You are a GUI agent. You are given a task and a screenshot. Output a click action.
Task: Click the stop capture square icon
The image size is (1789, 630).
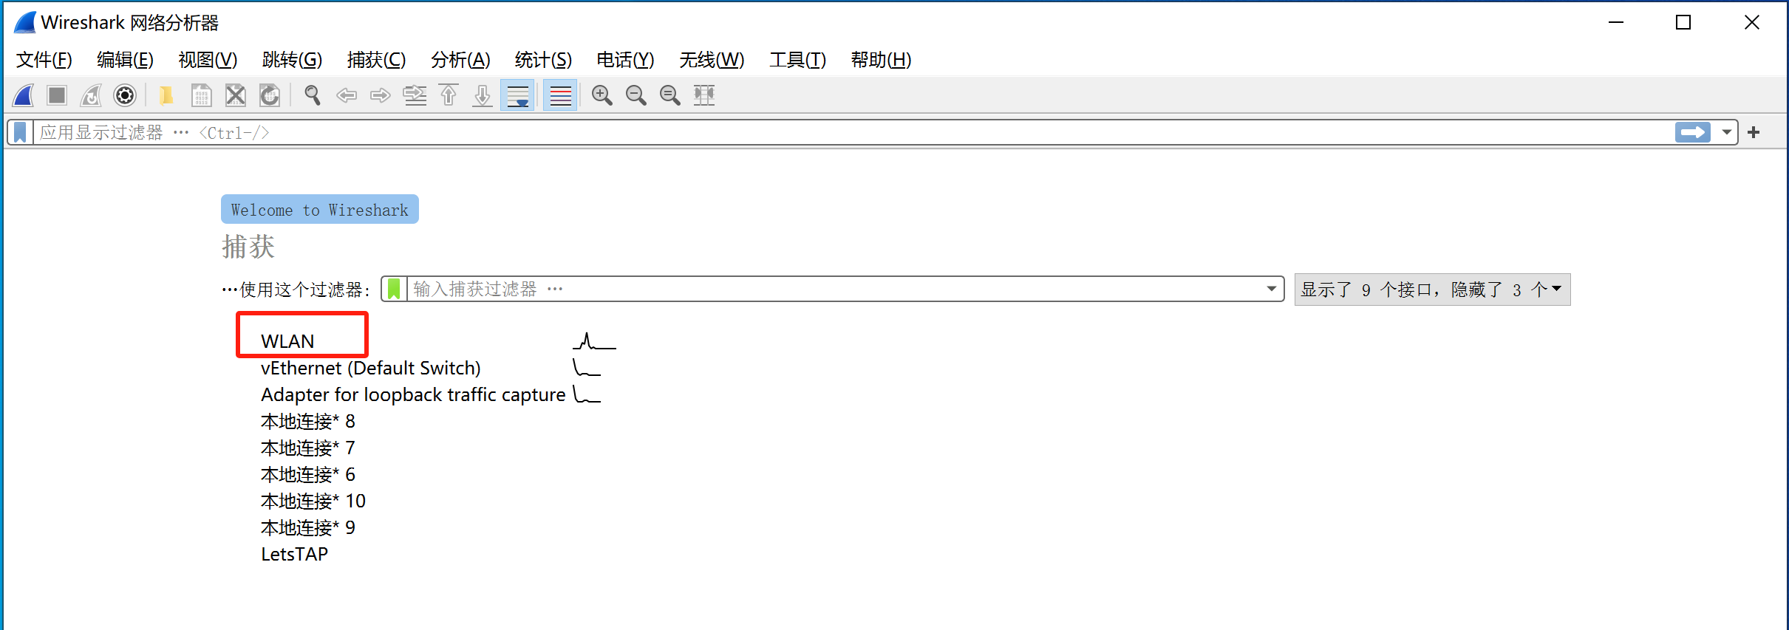pos(57,95)
